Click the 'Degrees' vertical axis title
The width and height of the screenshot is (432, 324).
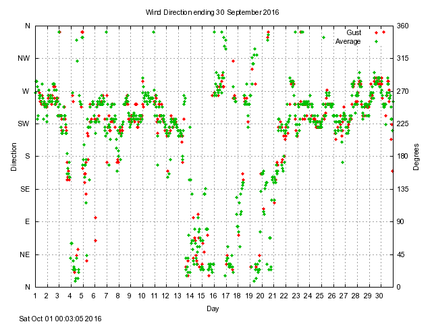click(x=416, y=157)
